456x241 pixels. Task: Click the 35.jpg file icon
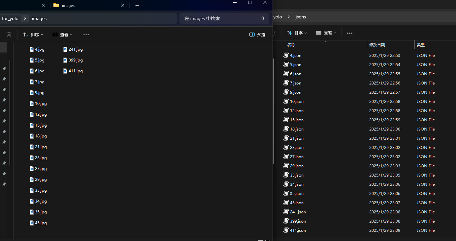pos(32,212)
